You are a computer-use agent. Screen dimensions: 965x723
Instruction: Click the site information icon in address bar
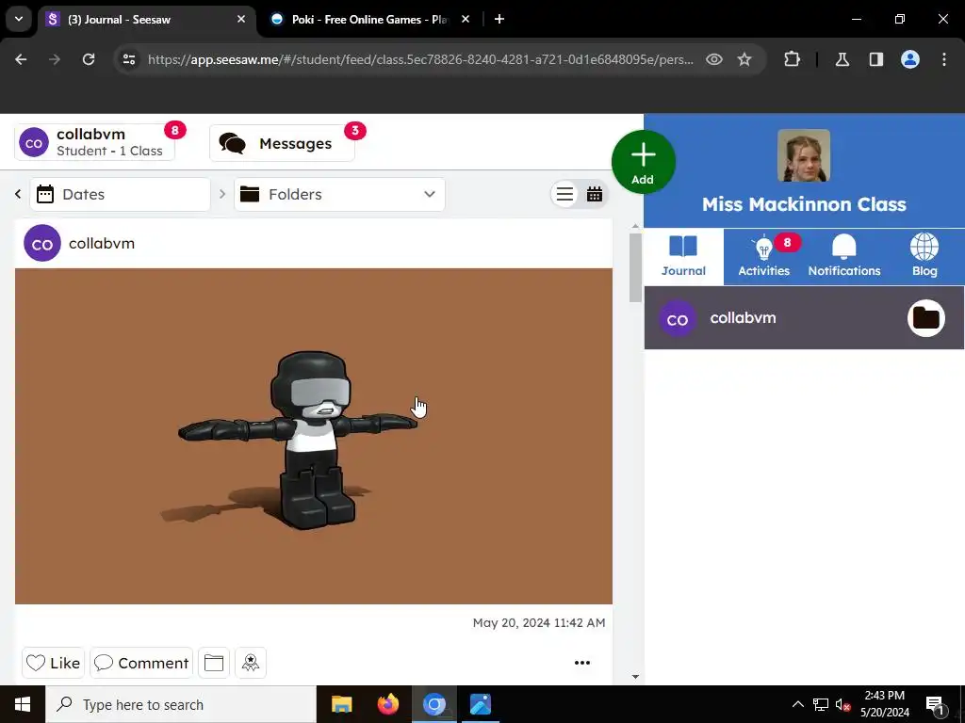pos(128,59)
